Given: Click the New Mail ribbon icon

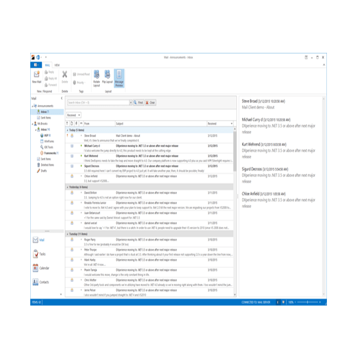Looking at the screenshot, I should click(x=37, y=74).
